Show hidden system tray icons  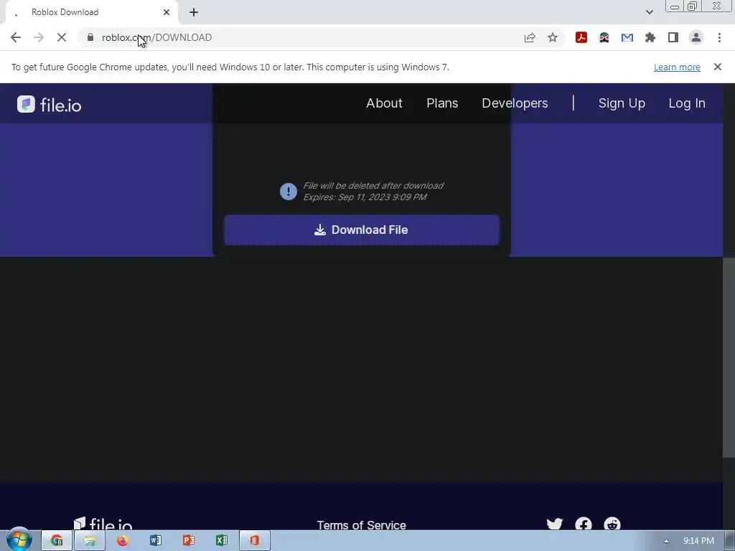tap(666, 541)
